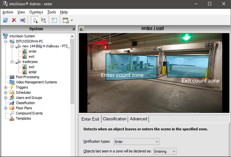Click the bar chart icon beside enter / exit
Screen dimensions: 231x157
coord(81,28)
